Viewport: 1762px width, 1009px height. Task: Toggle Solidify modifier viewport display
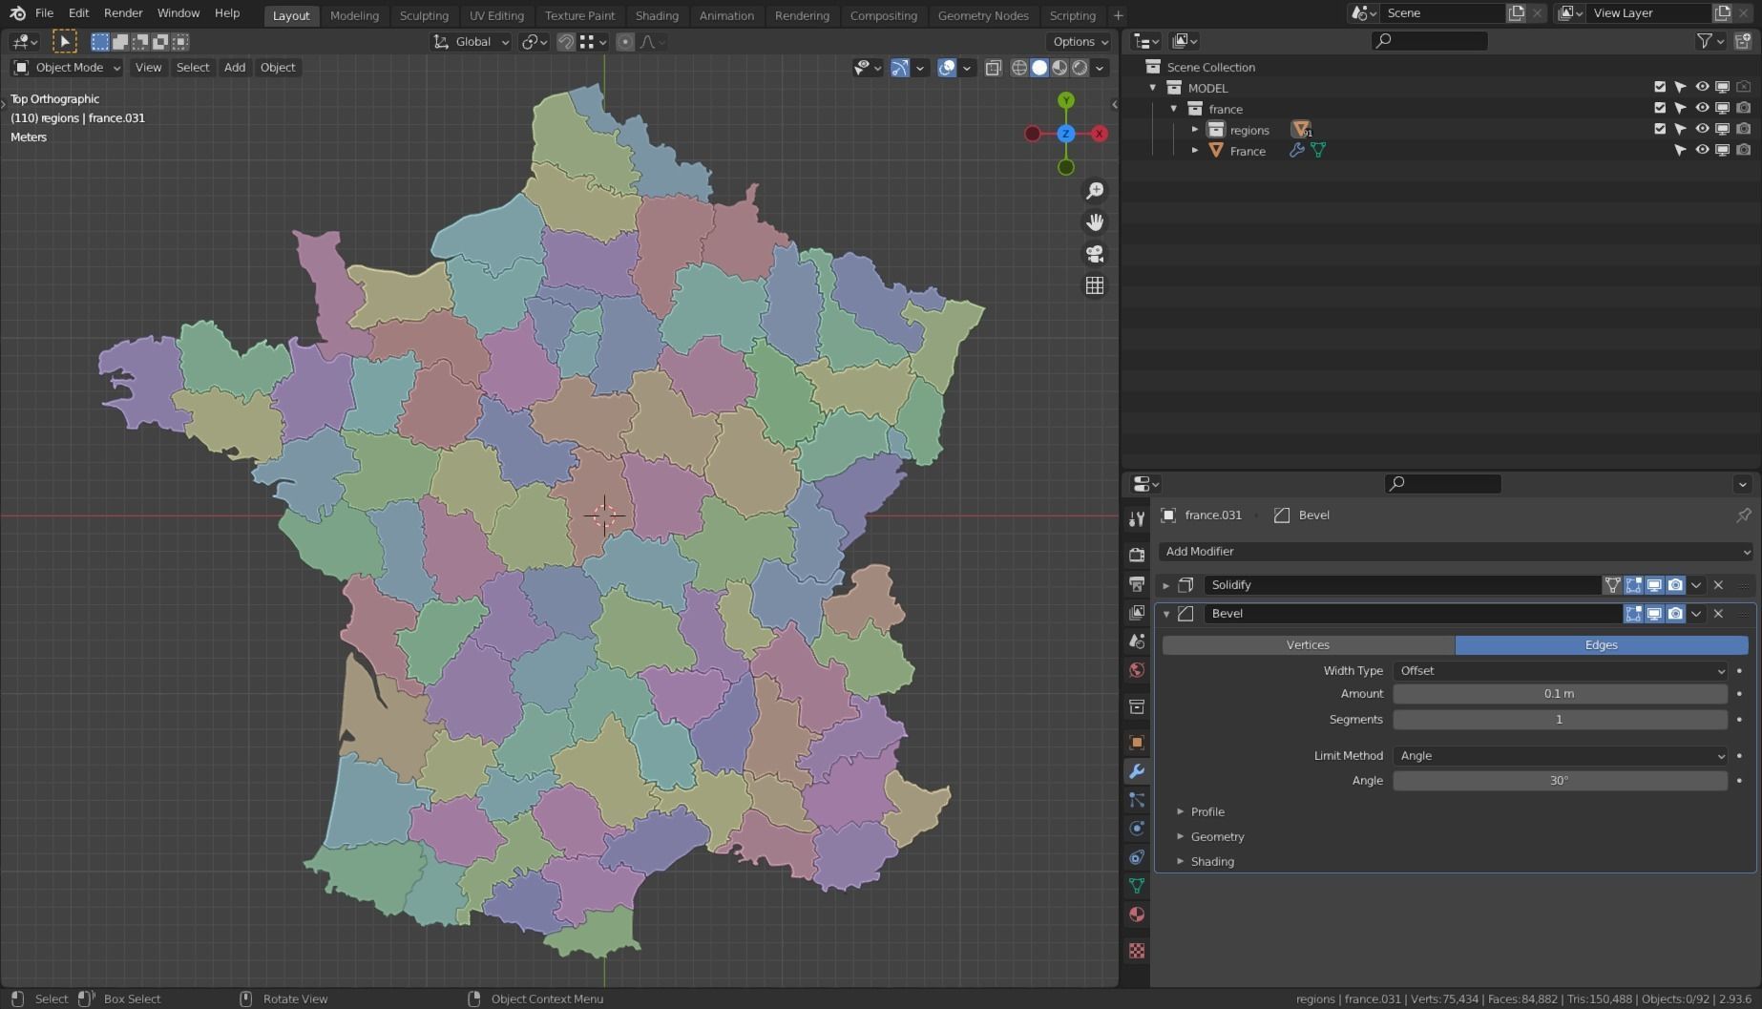click(1654, 585)
